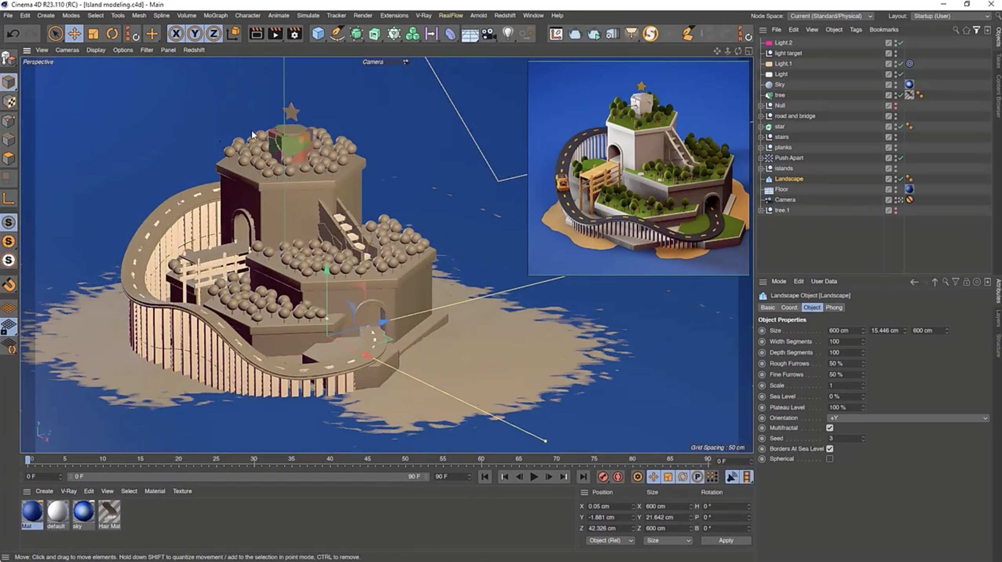Switch to Points mode in the left toolbar
This screenshot has width=1002, height=562.
click(9, 120)
